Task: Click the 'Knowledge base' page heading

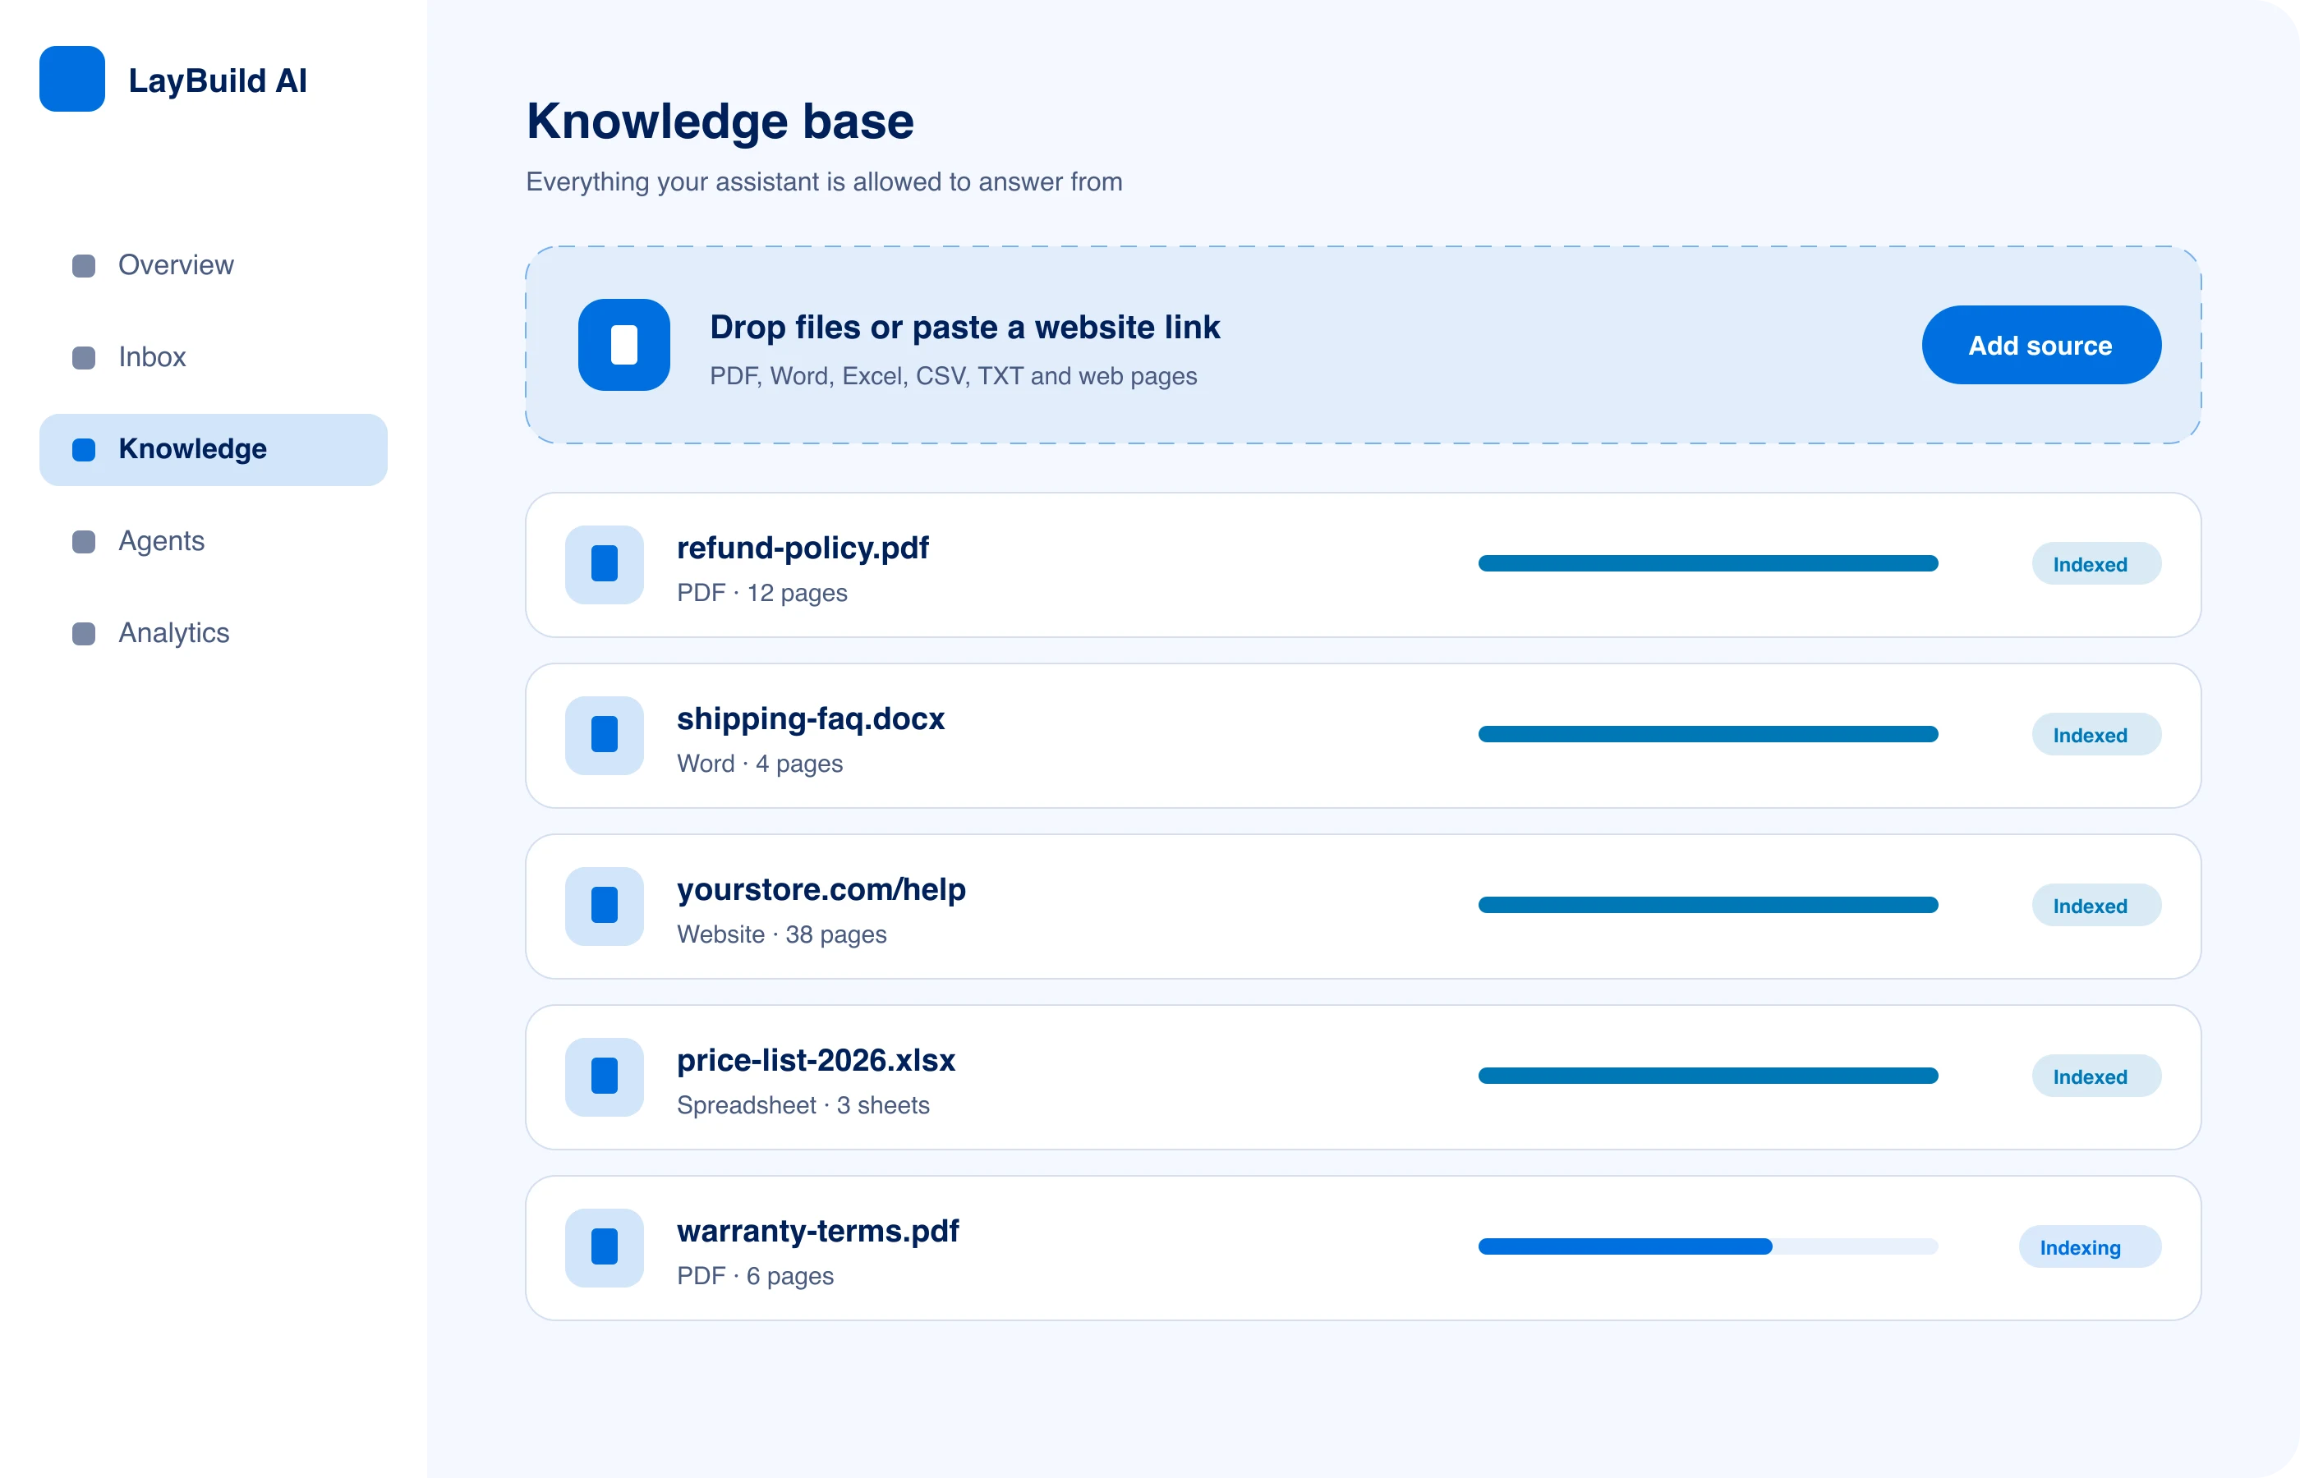Action: (720, 122)
